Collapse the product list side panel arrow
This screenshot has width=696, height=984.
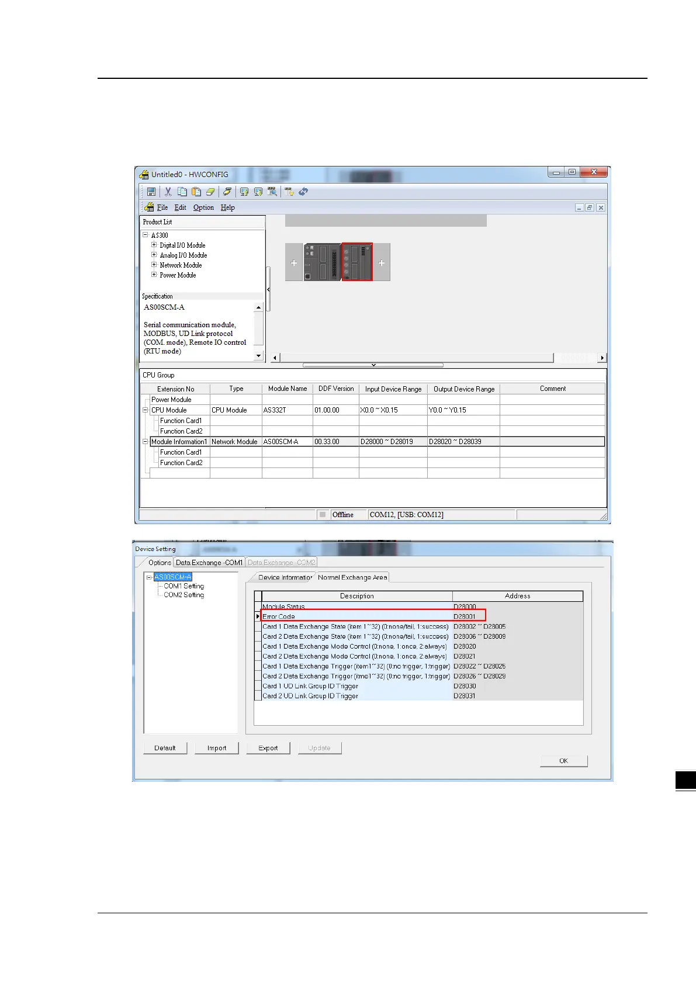point(268,289)
